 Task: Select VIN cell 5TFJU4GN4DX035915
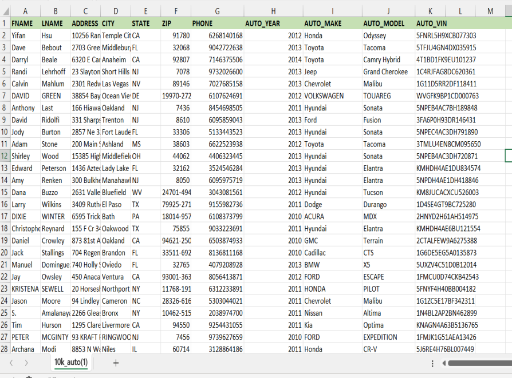(x=446, y=47)
